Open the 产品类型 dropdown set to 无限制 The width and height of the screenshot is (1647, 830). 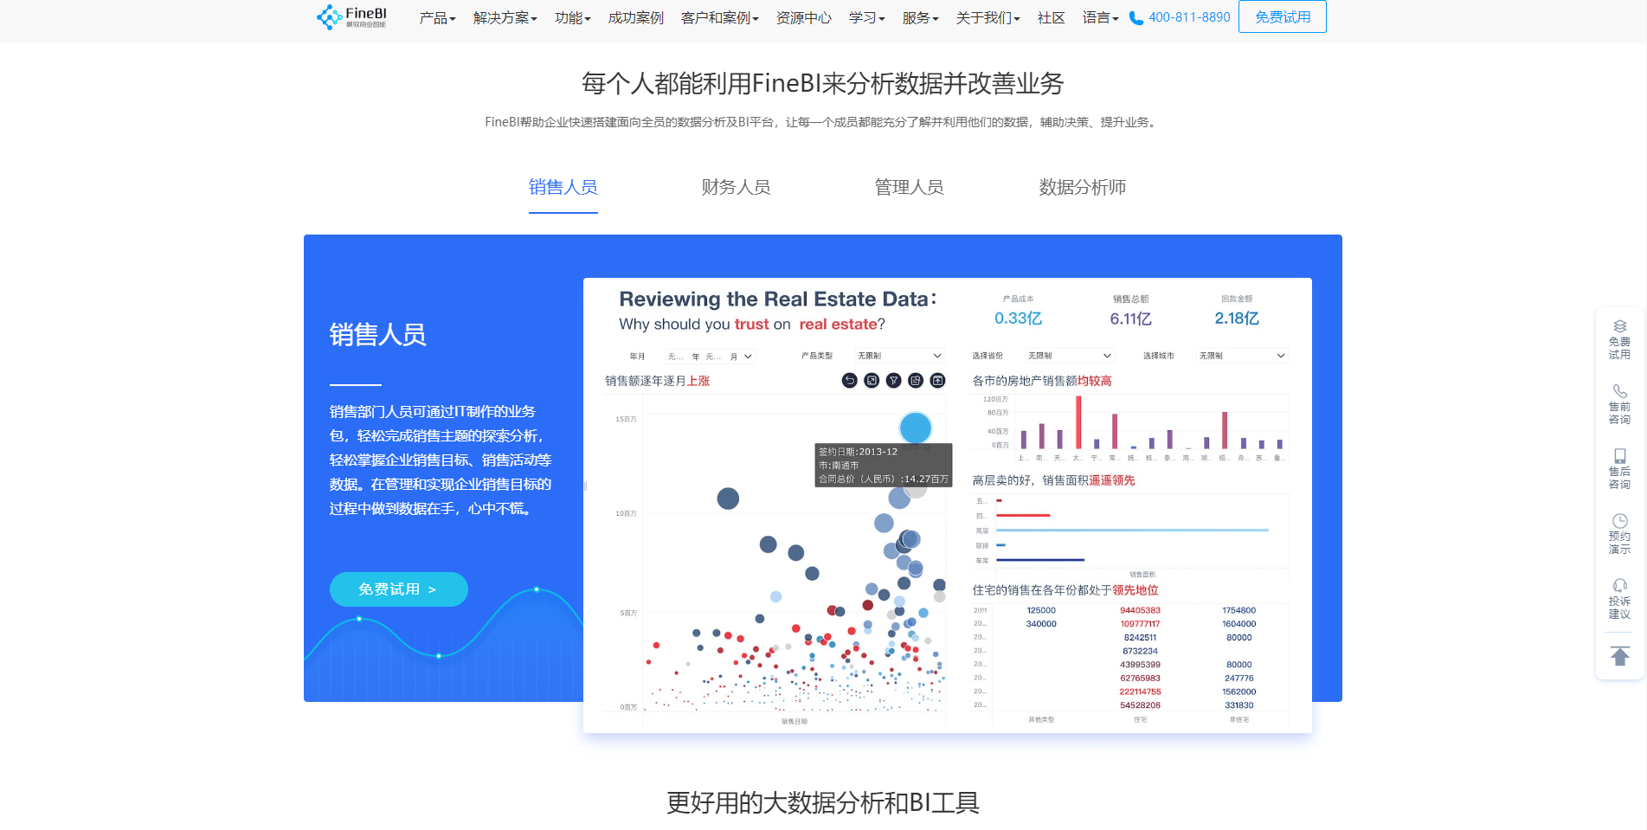(898, 357)
